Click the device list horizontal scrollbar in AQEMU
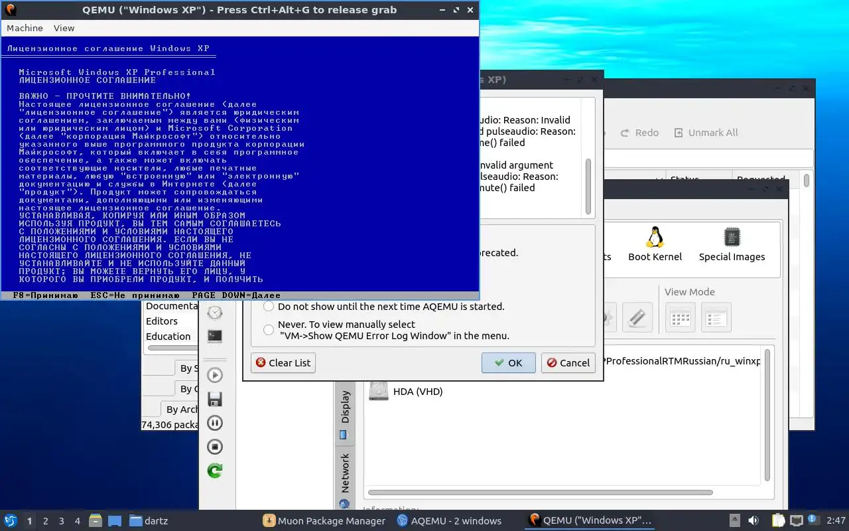 pos(541,493)
